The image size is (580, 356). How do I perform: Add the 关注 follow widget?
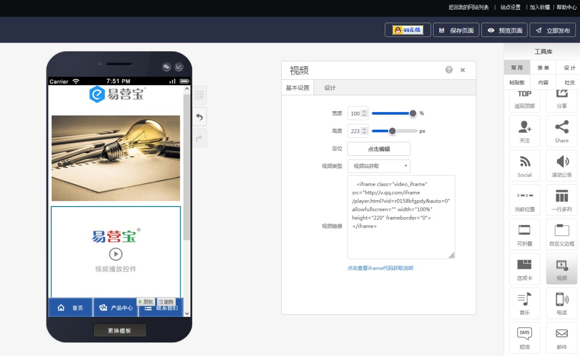[x=524, y=131]
